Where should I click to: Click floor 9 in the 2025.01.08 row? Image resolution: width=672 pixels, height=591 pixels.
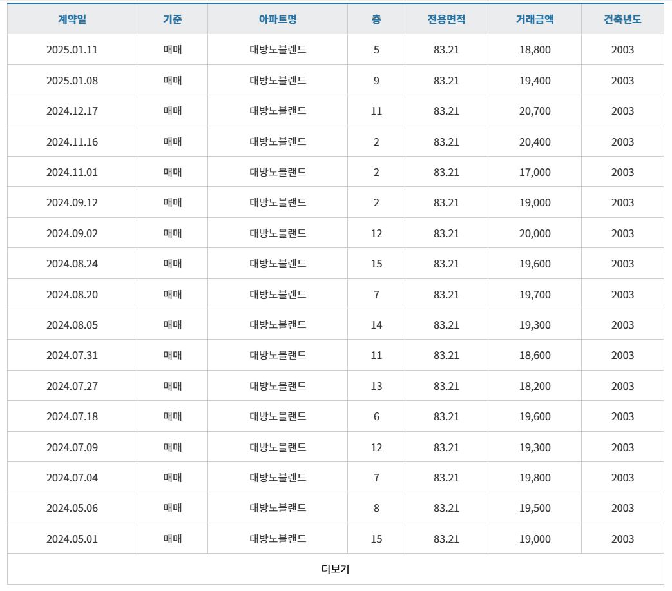click(x=376, y=81)
